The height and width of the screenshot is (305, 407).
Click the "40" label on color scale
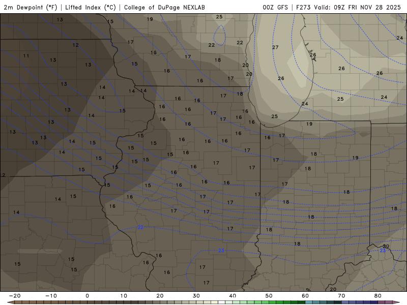pyautogui.click(x=232, y=296)
